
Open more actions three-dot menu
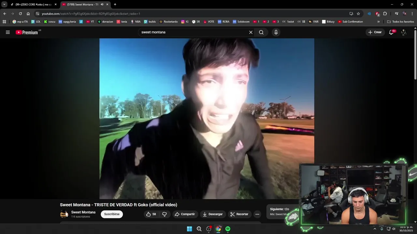[x=257, y=214]
